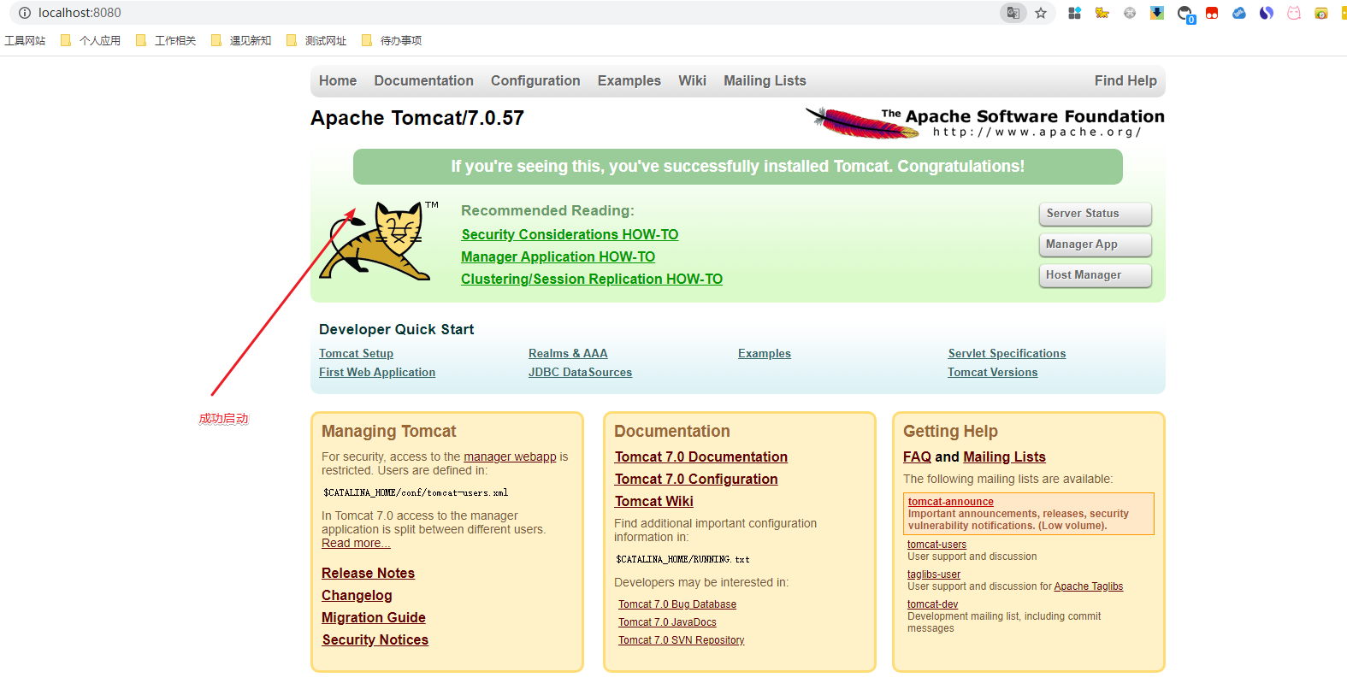Image resolution: width=1347 pixels, height=695 pixels.
Task: Open the 个人应用 bookmark folder
Action: 91,40
